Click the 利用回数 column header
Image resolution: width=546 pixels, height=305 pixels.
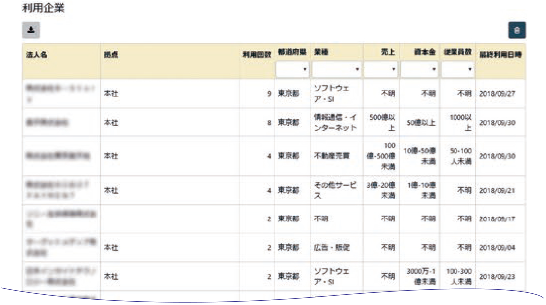(256, 55)
